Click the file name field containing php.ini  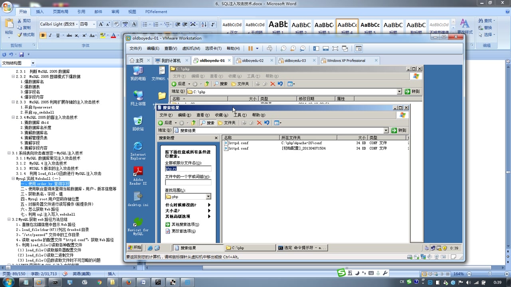pyautogui.click(x=188, y=169)
